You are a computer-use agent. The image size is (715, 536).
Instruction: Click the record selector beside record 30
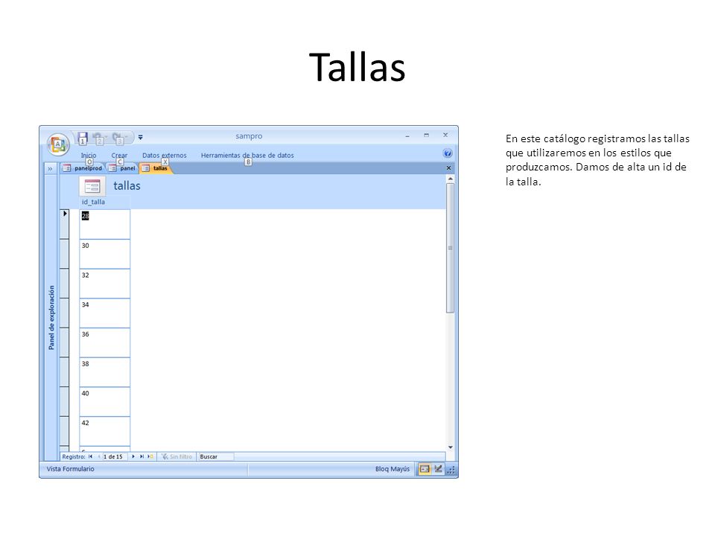pos(65,254)
